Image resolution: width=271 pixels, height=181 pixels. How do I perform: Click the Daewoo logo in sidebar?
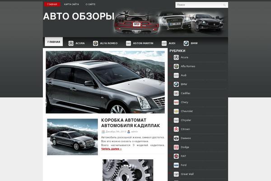[x=176, y=138]
